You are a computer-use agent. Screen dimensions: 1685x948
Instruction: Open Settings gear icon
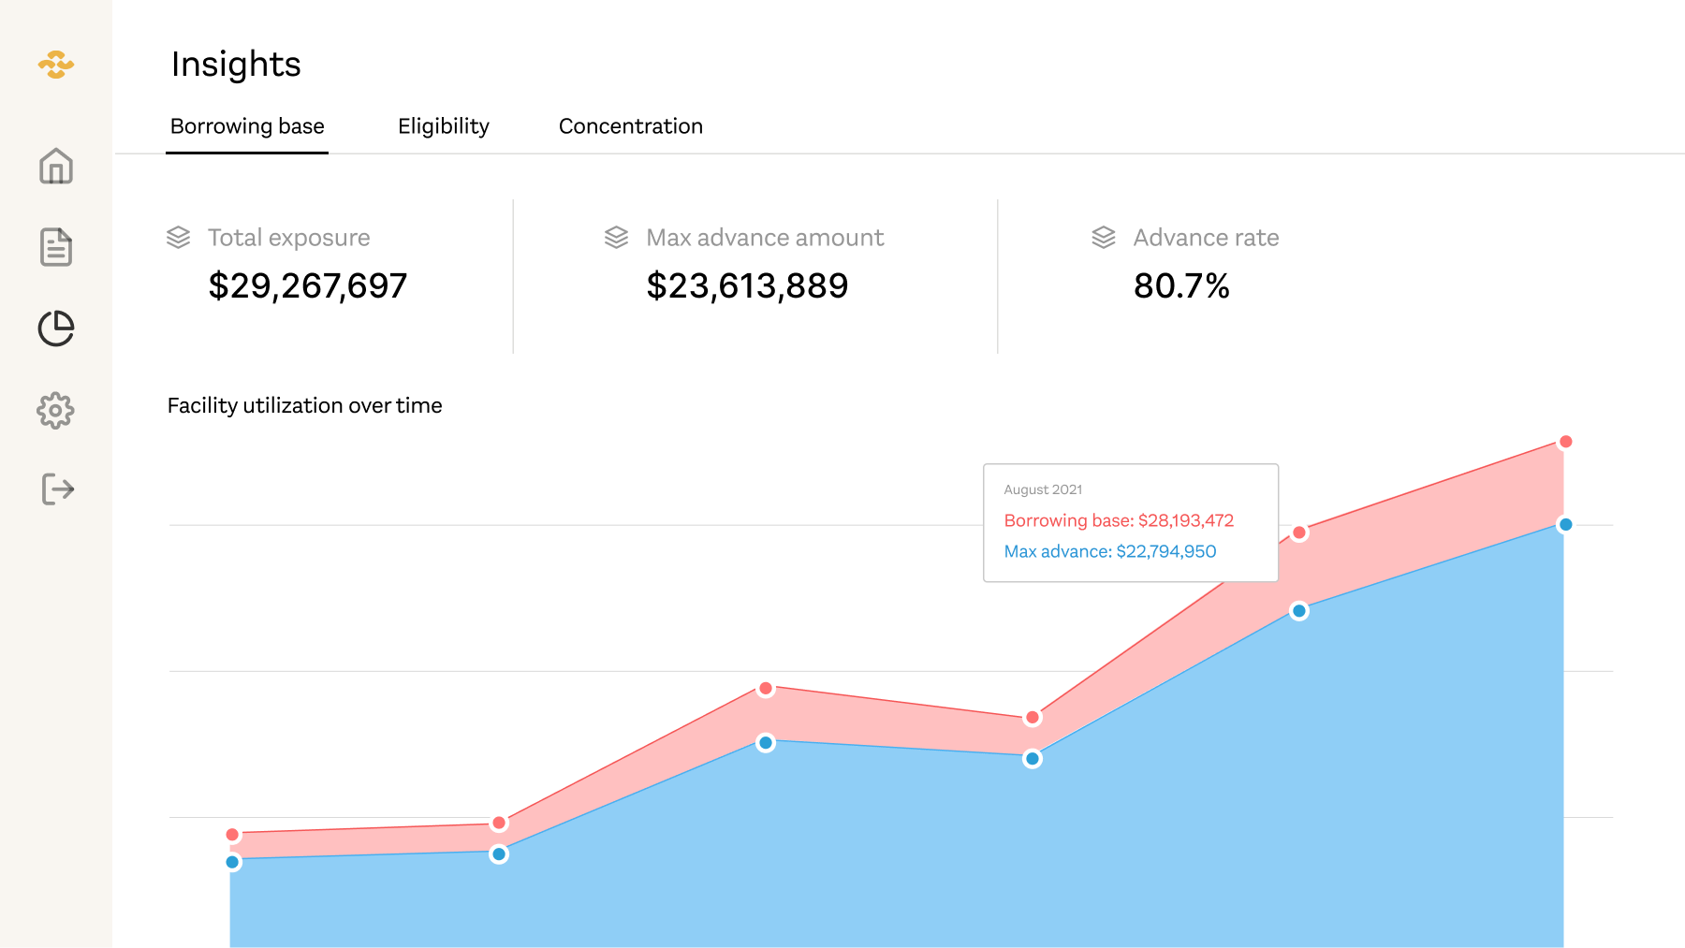click(56, 410)
